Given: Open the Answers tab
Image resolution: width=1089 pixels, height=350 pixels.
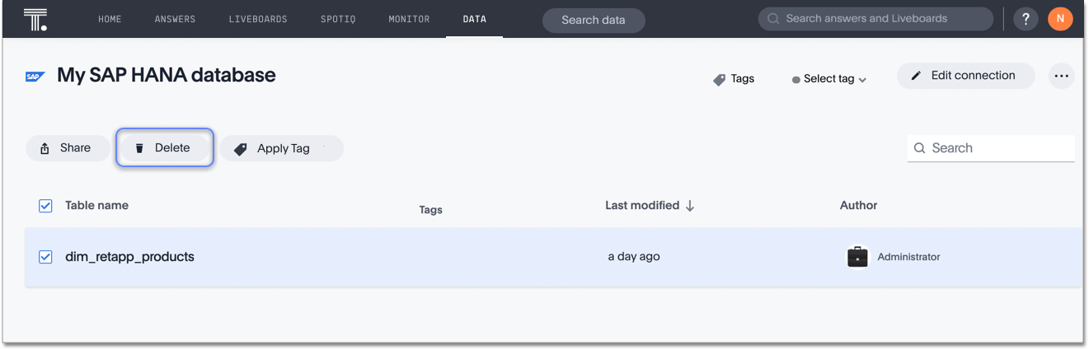Looking at the screenshot, I should [175, 19].
